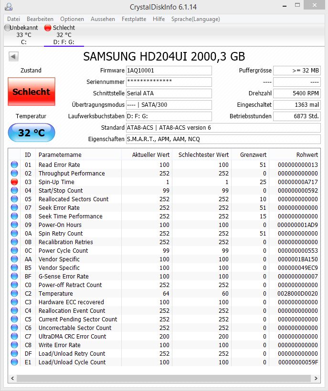Click the blue status icon for Reallocated Sectors Count
328x391 pixels.
click(x=14, y=199)
